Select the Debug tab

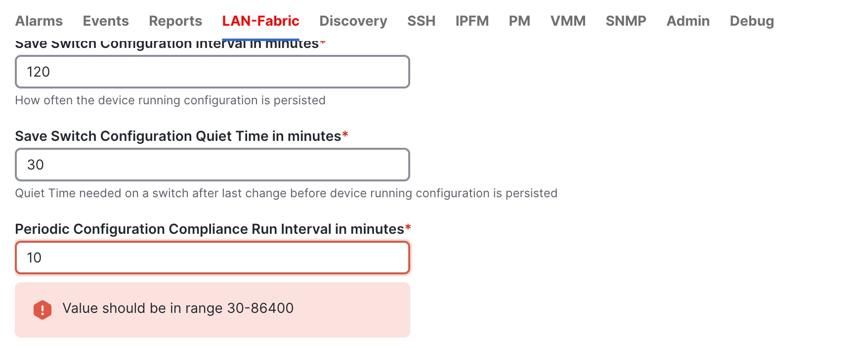click(751, 21)
